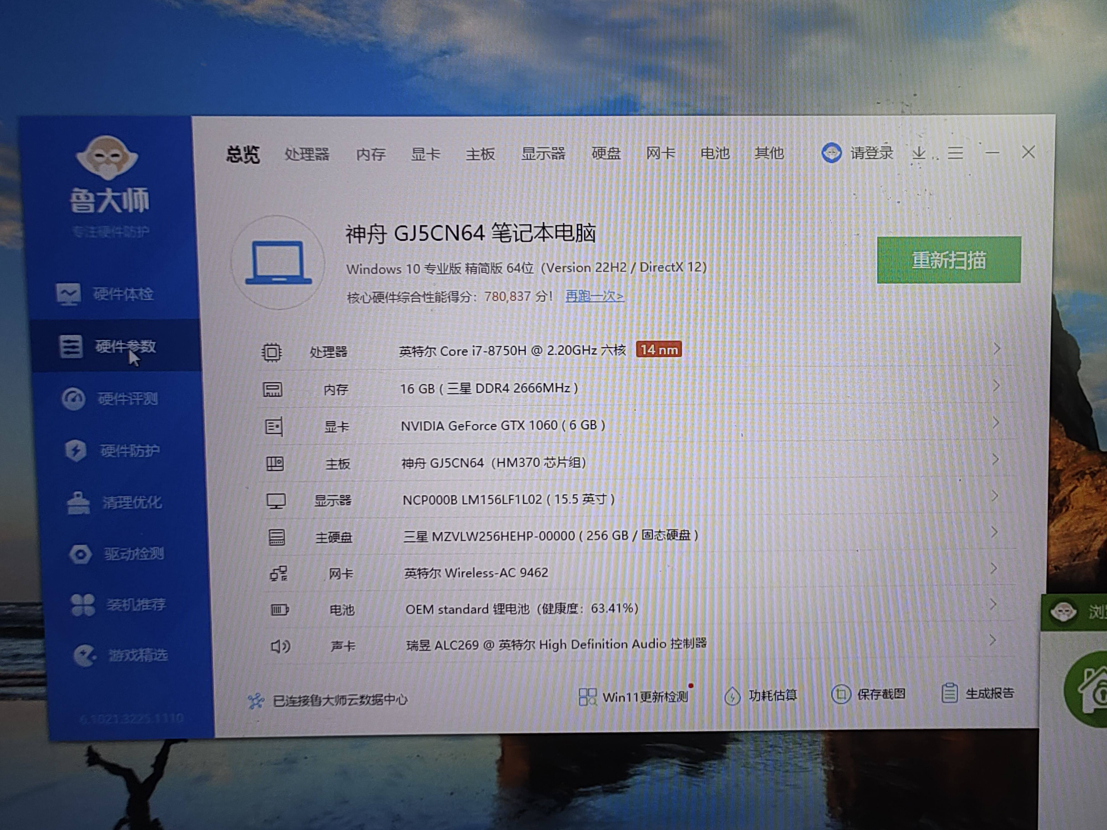Click the 再跑一次 link

pos(594,296)
